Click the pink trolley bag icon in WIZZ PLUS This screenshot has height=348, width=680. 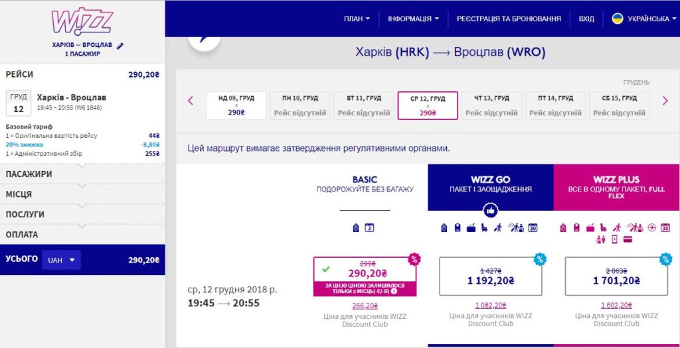tap(590, 227)
